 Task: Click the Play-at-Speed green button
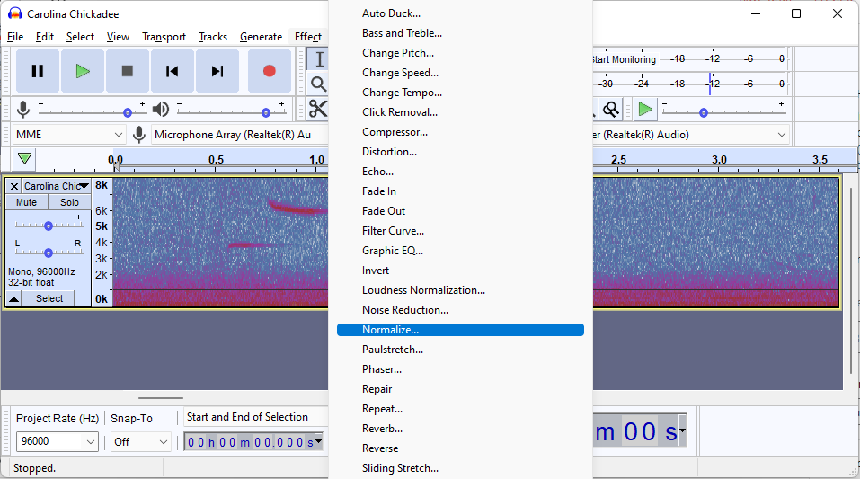tap(645, 109)
